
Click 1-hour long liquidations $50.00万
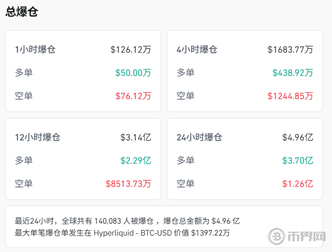tap(133, 73)
